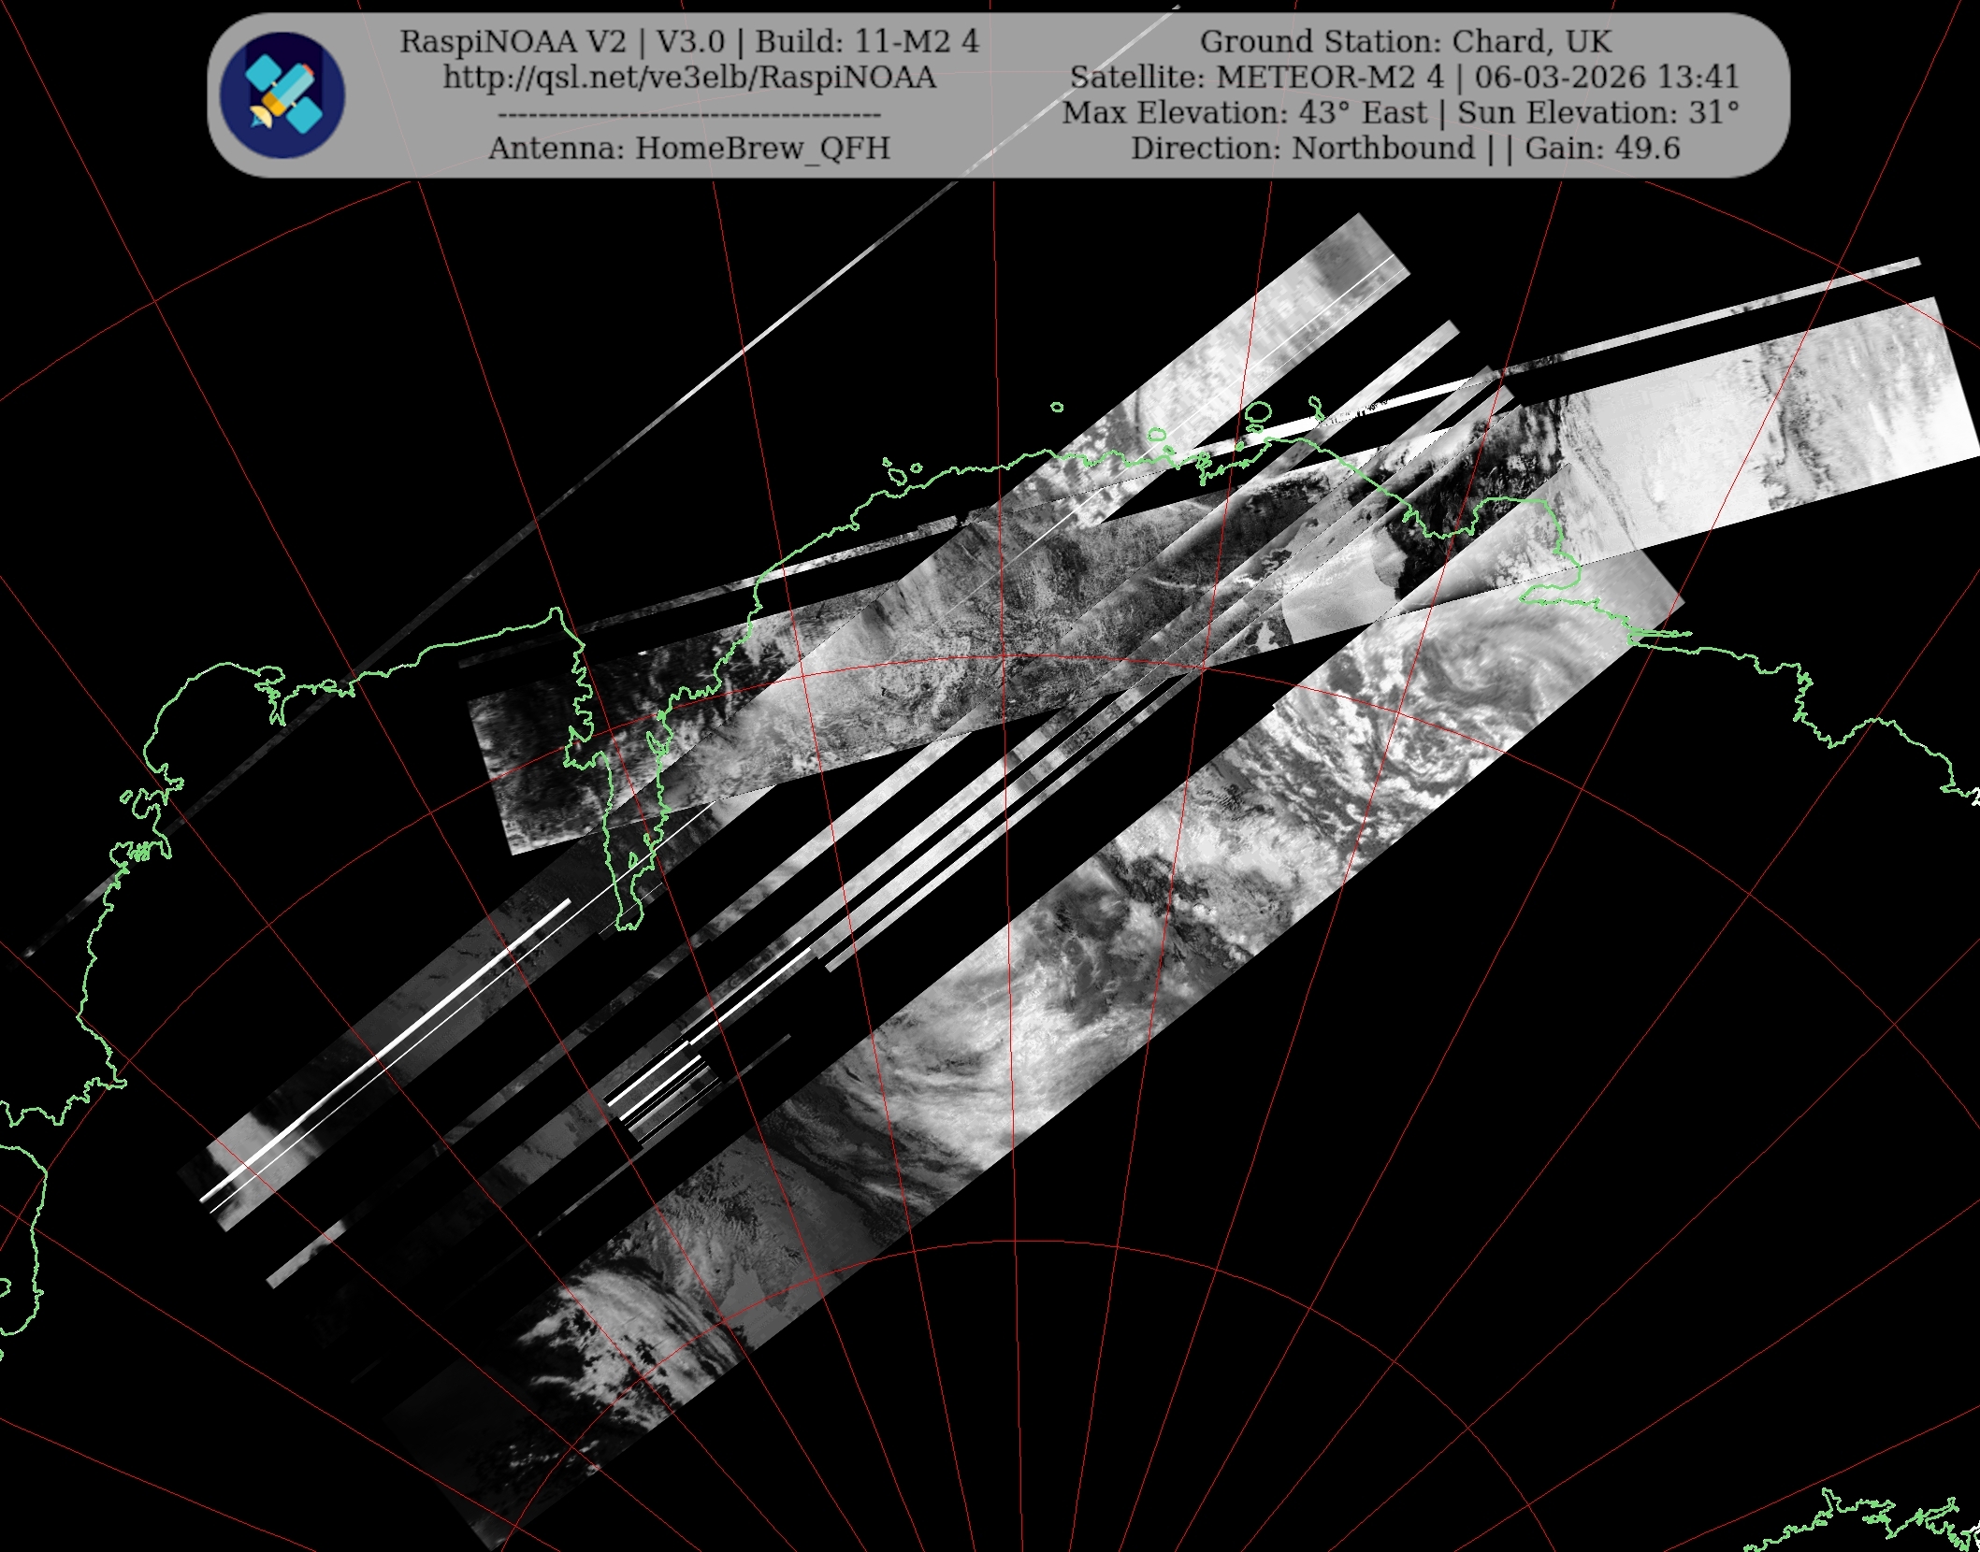The width and height of the screenshot is (1980, 1552).
Task: Open the qsl.net RaspiNOAA URL link
Action: pyautogui.click(x=689, y=78)
